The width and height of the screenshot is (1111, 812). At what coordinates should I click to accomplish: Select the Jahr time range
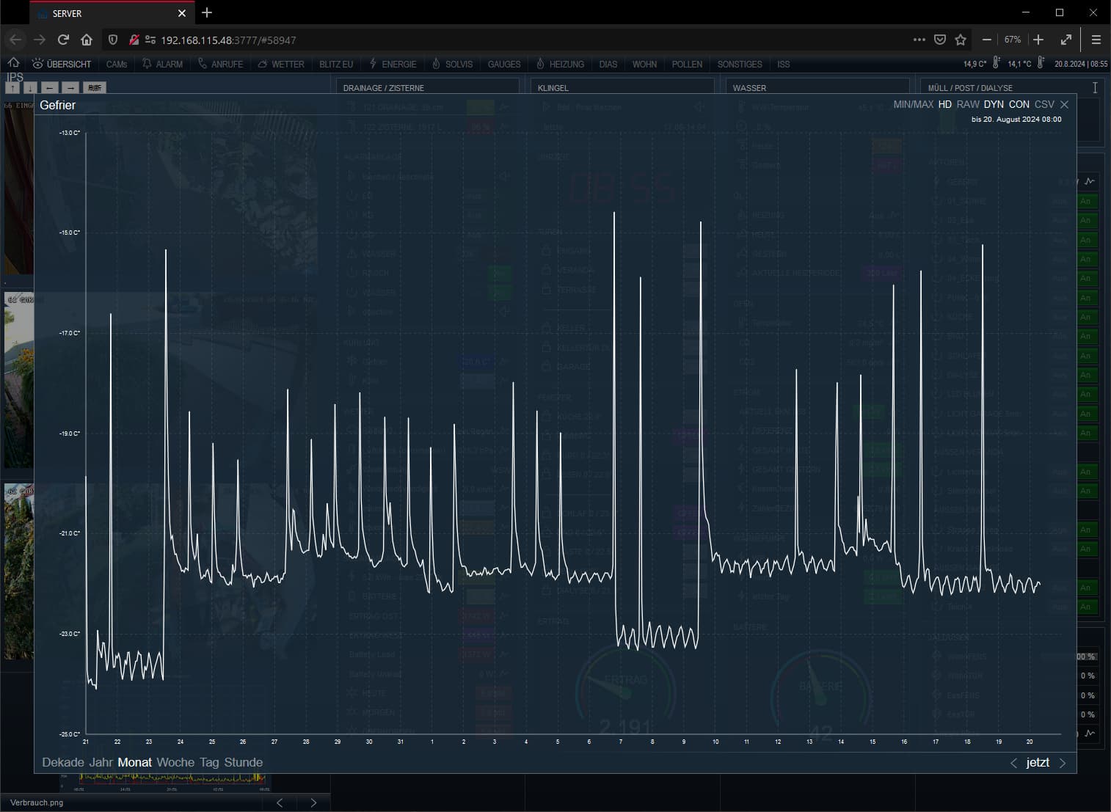tap(101, 763)
